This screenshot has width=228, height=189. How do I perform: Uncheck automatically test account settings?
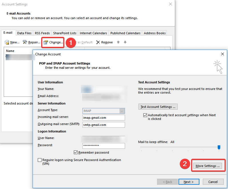tap(145, 115)
